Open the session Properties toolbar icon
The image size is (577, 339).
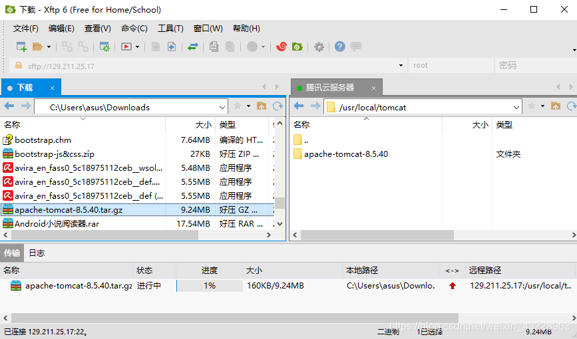pyautogui.click(x=104, y=47)
